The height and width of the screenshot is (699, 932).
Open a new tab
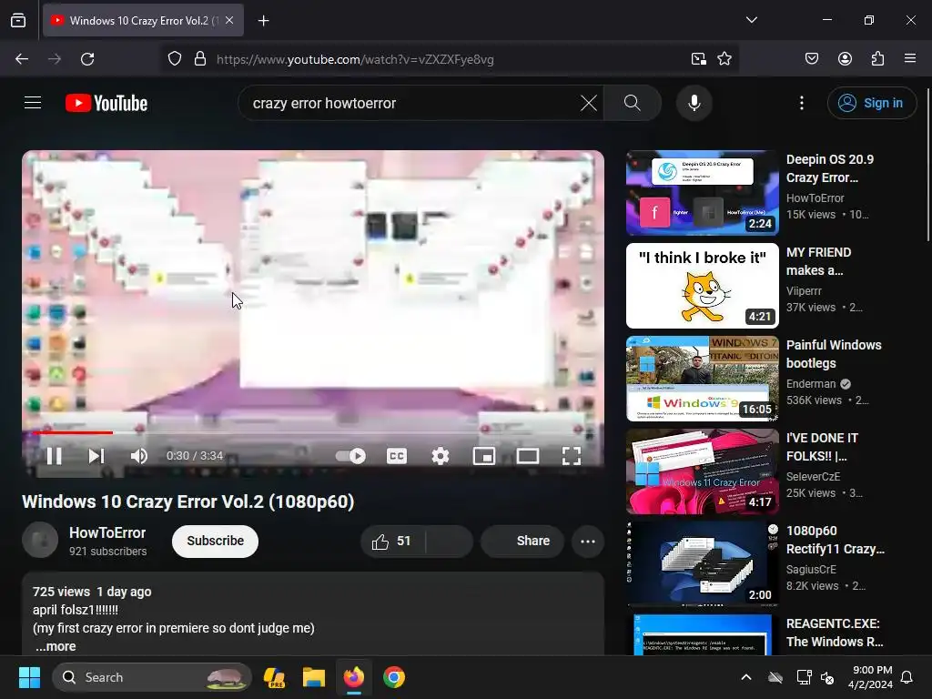pyautogui.click(x=263, y=21)
